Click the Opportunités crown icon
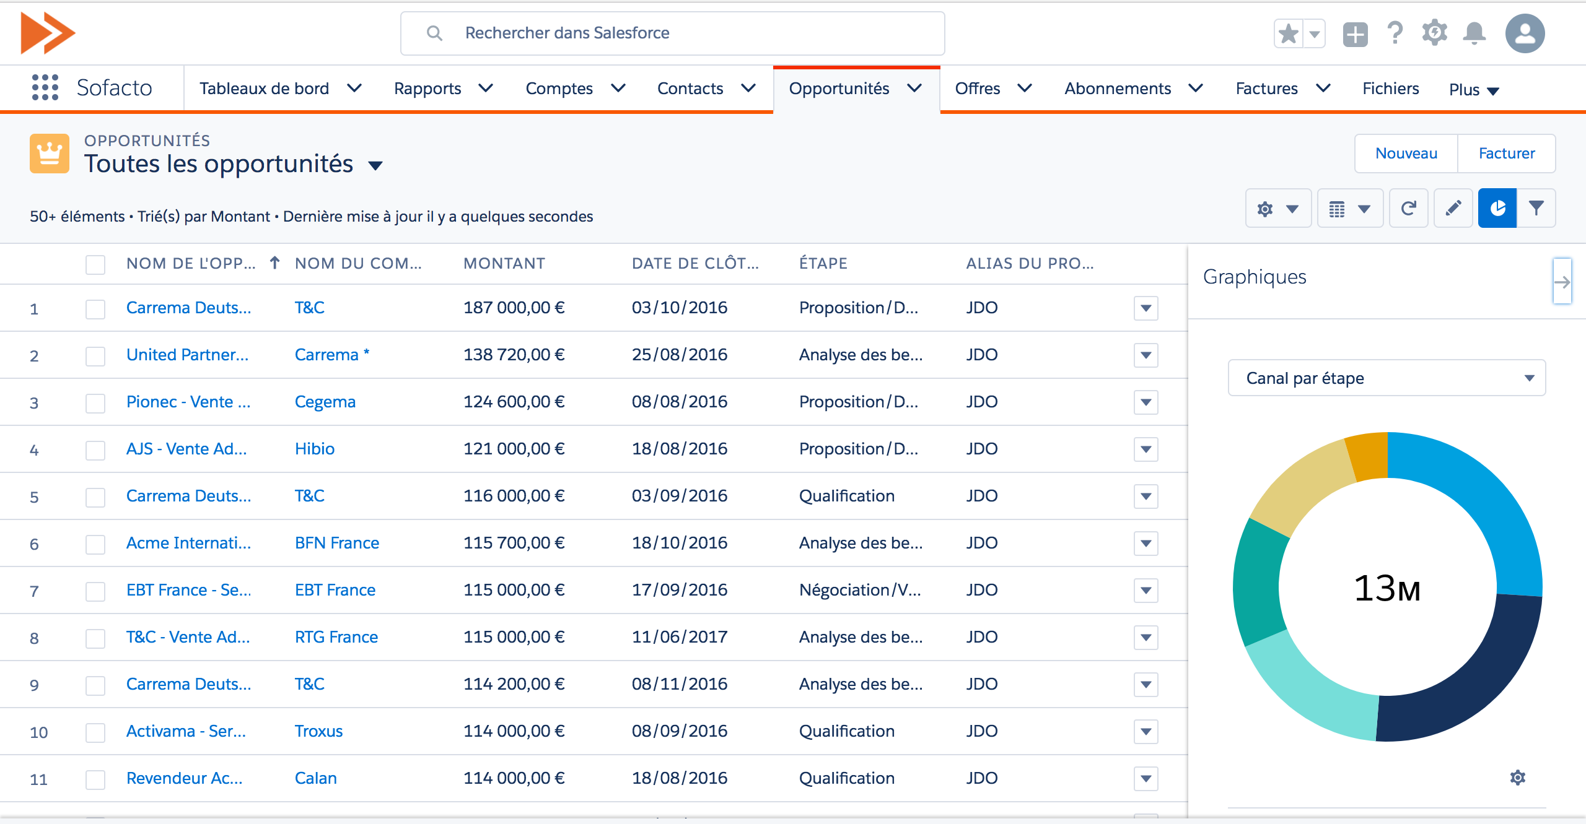Screen dimensions: 1586x824 (50, 154)
